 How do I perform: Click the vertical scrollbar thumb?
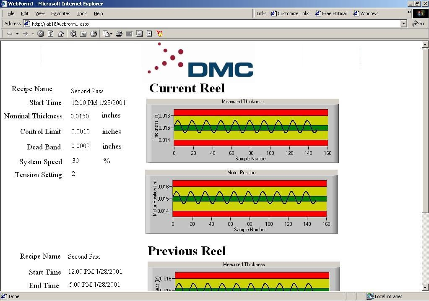pyautogui.click(x=425, y=131)
